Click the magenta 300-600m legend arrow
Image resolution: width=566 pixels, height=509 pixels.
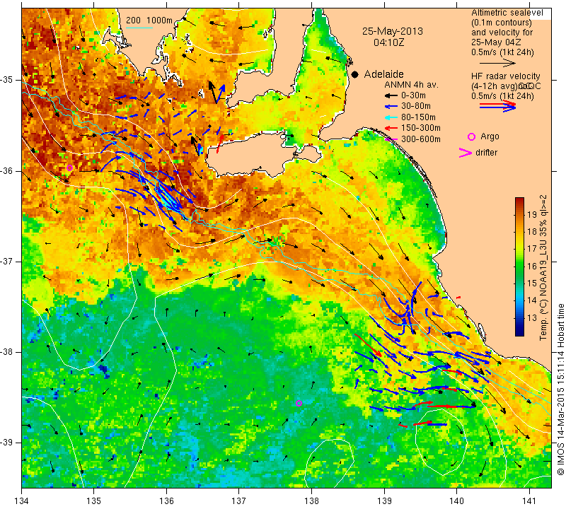click(x=391, y=139)
